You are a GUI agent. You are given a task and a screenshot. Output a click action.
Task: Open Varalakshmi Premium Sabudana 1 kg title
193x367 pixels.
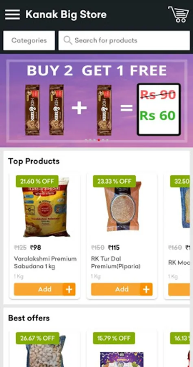(x=45, y=263)
